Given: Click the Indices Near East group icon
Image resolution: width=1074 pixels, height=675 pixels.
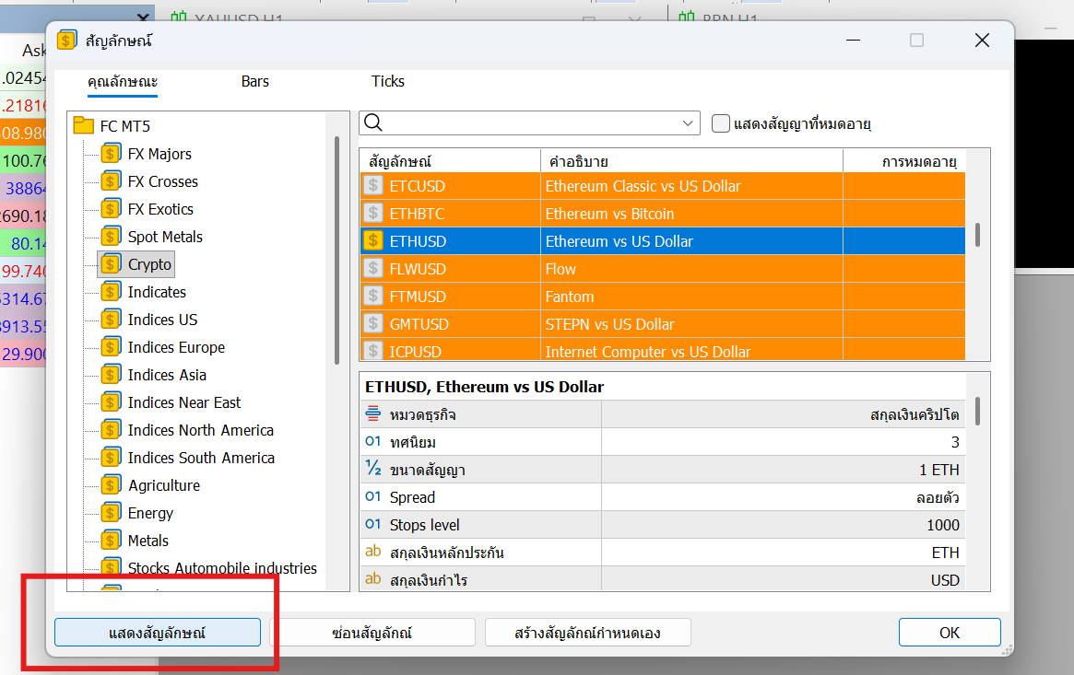Looking at the screenshot, I should coord(111,402).
